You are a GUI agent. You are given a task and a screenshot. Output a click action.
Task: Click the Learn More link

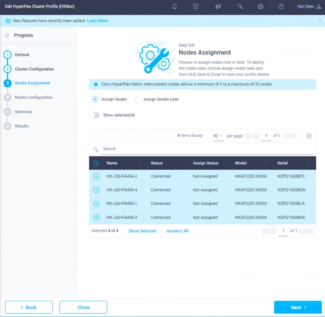pyautogui.click(x=97, y=21)
